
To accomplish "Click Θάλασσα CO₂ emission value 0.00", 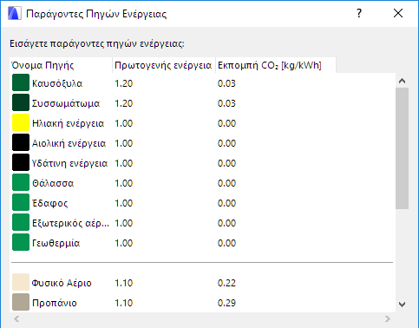I will [226, 183].
